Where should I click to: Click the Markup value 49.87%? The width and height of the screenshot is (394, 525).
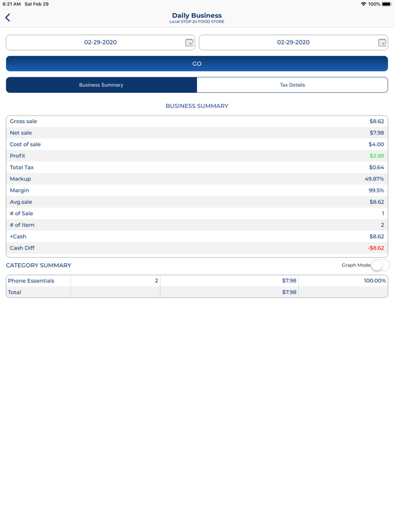pos(374,179)
